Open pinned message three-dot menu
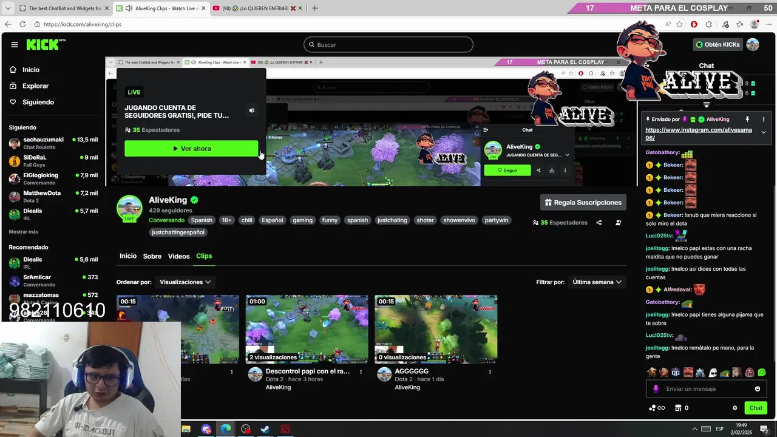 [764, 120]
